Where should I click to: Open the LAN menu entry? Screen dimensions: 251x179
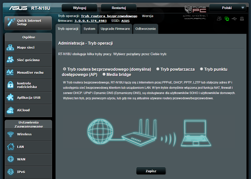(x=28, y=147)
